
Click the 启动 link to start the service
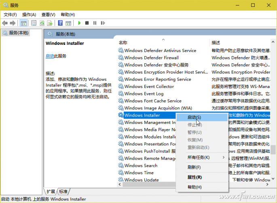[50, 56]
